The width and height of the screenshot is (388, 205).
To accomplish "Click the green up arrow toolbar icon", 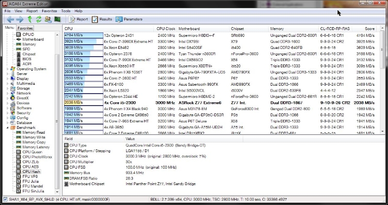I will click(30, 19).
